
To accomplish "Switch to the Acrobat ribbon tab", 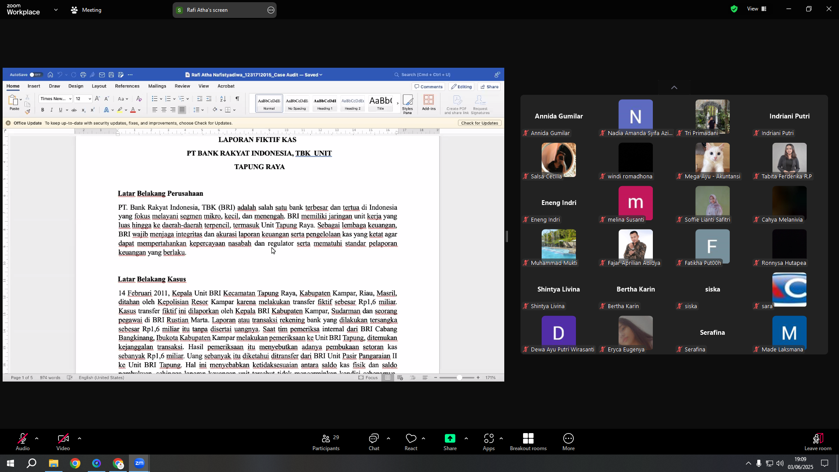I will [x=226, y=87].
